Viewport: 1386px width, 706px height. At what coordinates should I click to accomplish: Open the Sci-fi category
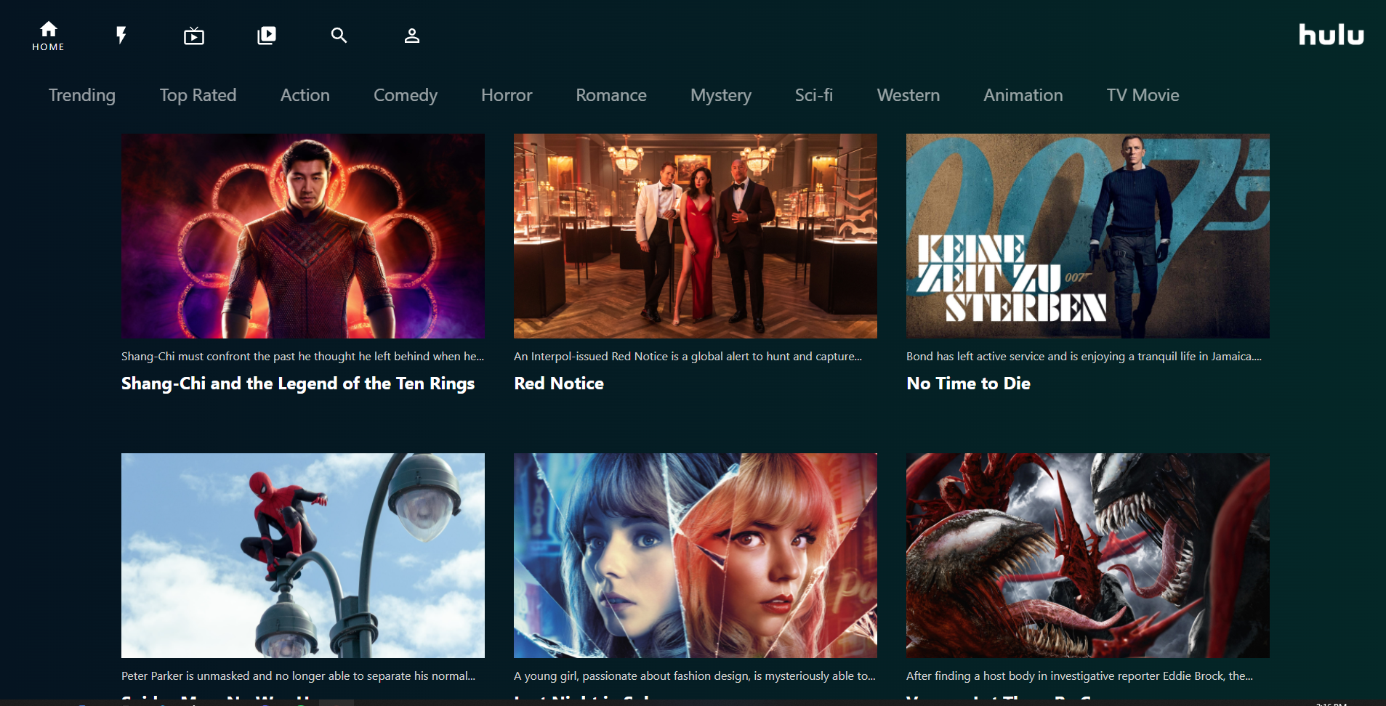coord(813,95)
